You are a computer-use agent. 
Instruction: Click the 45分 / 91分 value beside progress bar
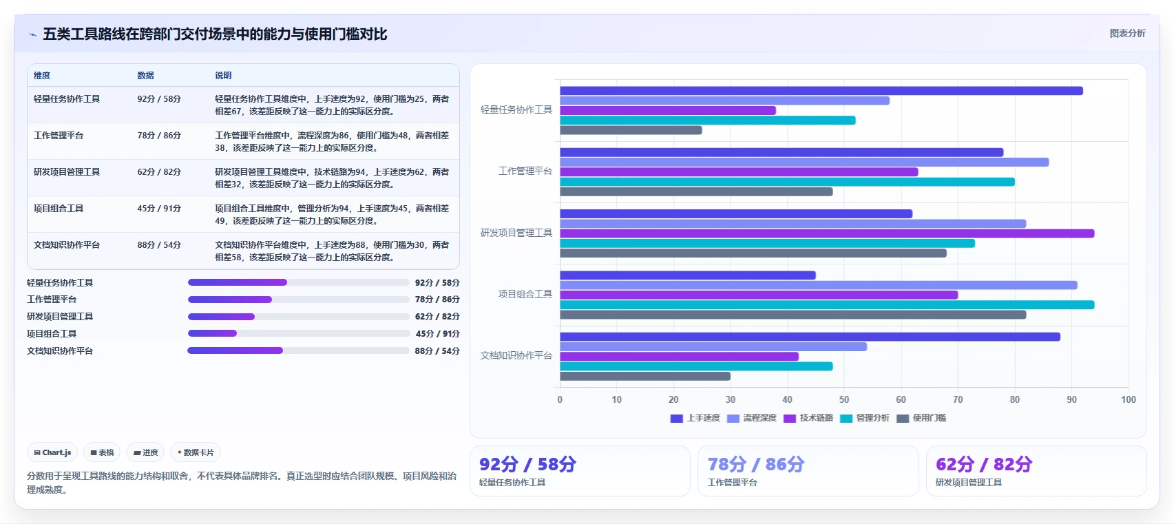click(x=437, y=333)
